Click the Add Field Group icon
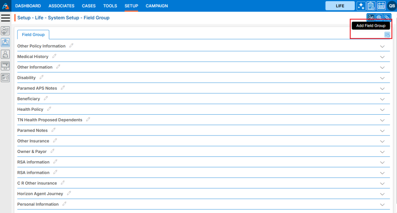 point(387,35)
